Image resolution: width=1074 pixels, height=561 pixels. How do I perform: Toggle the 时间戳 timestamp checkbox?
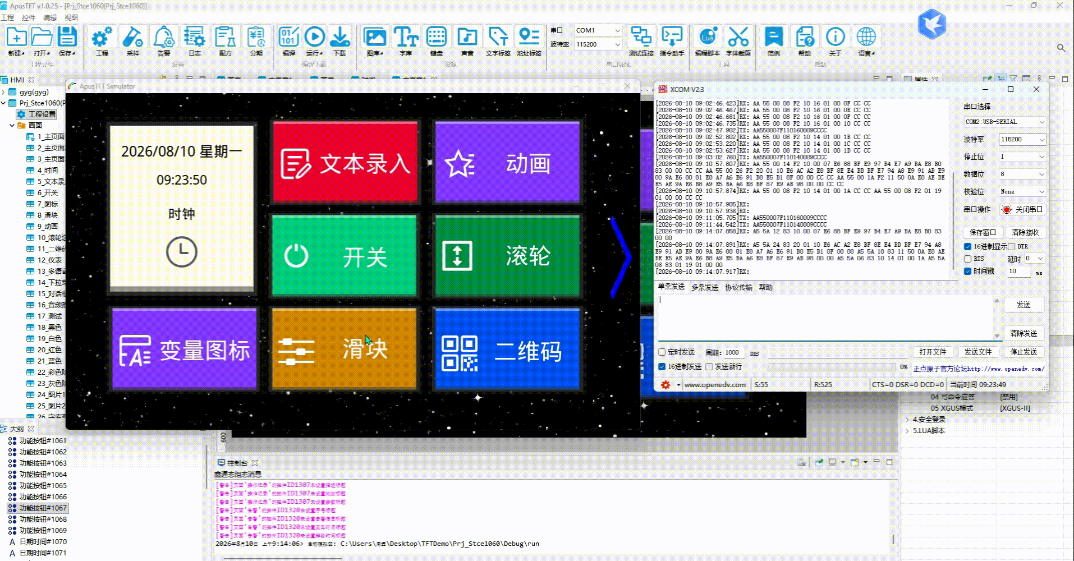[x=967, y=271]
